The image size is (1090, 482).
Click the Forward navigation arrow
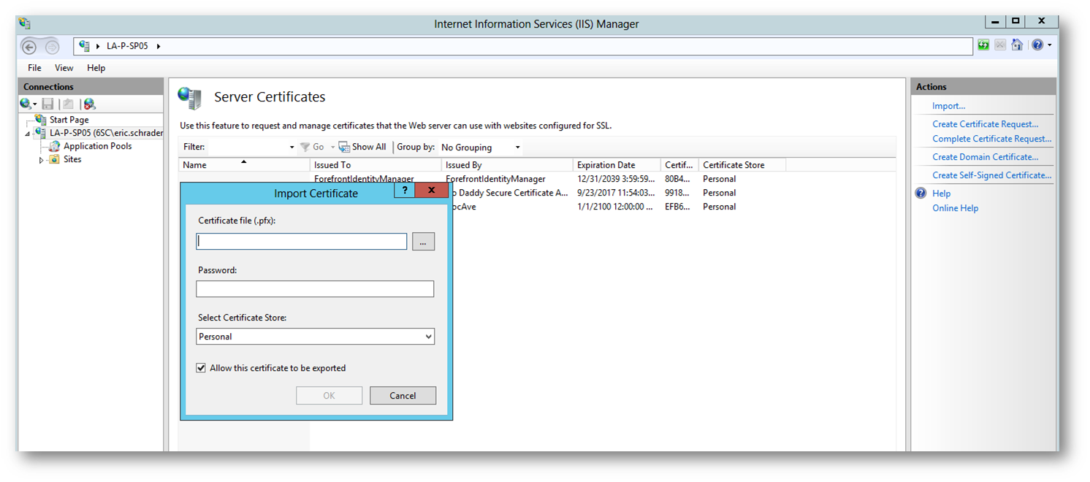52,47
